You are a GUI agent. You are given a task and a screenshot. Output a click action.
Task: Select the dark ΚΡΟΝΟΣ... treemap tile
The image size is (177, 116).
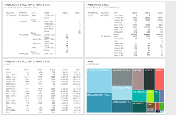coord(149,79)
